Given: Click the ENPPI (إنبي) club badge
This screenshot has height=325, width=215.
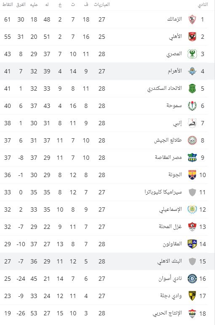Looking at the screenshot, I should click(x=192, y=123).
